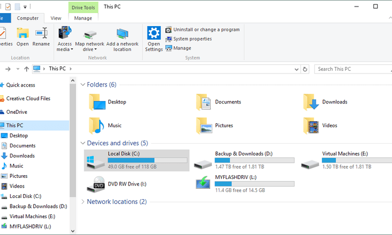Screen dimensions: 392x235
Task: Click Uninstall or change a program
Action: coord(203,30)
